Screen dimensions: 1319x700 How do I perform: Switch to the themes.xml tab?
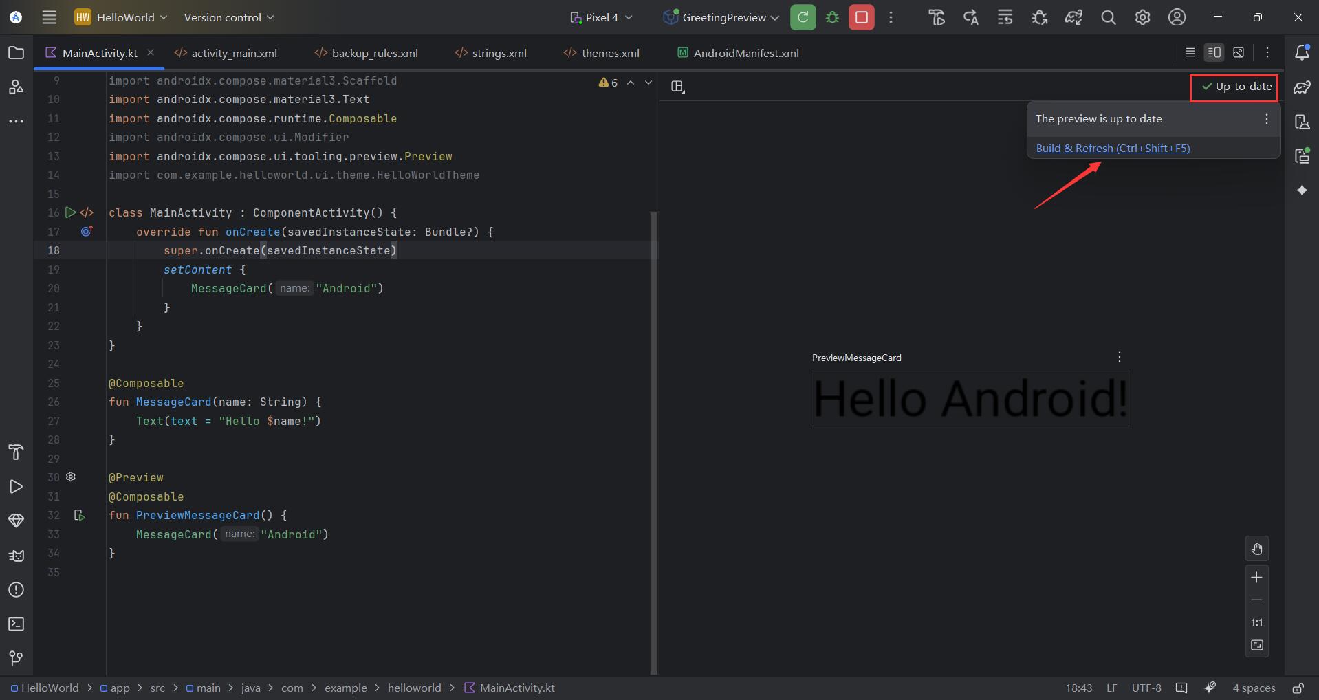tap(602, 53)
